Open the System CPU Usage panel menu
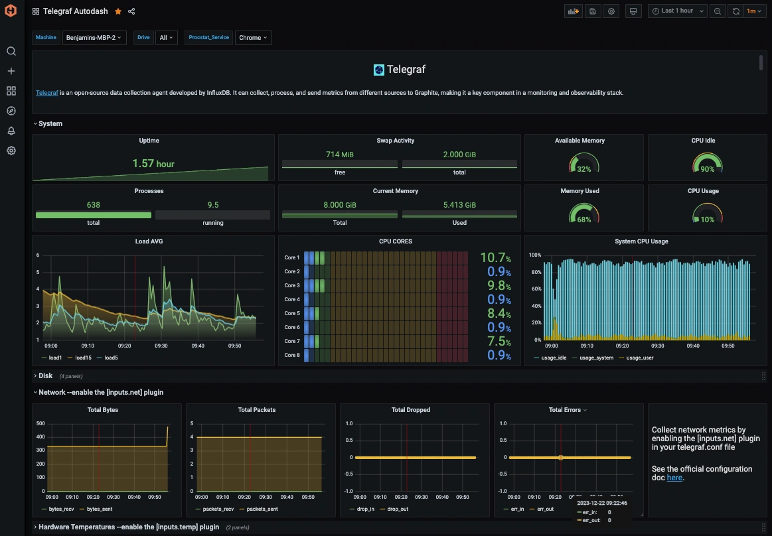The image size is (772, 536). [x=641, y=241]
